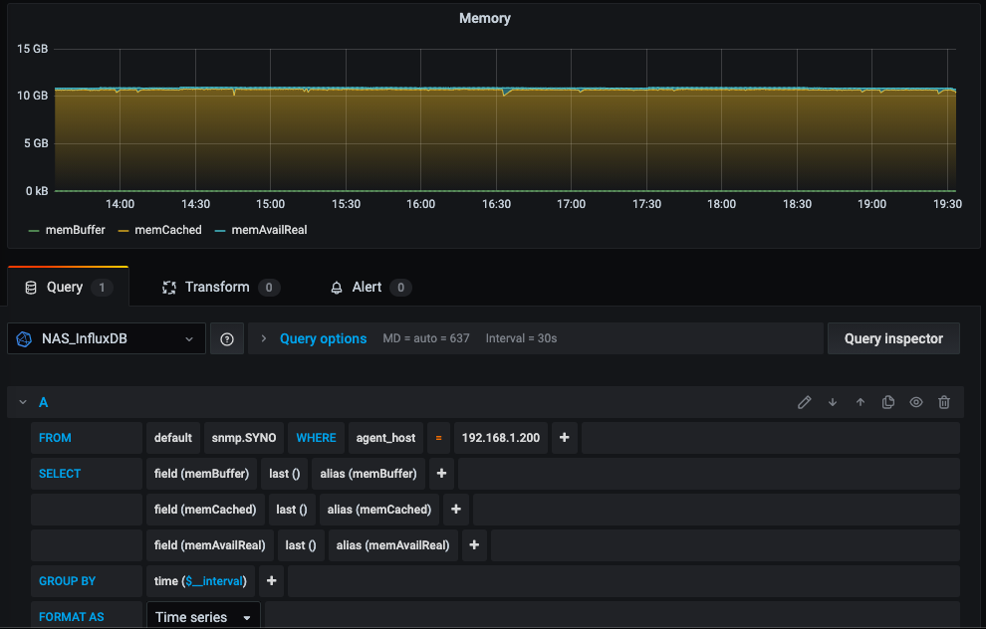Add GROUP BY plus after time interval
The image size is (986, 629).
(x=271, y=581)
